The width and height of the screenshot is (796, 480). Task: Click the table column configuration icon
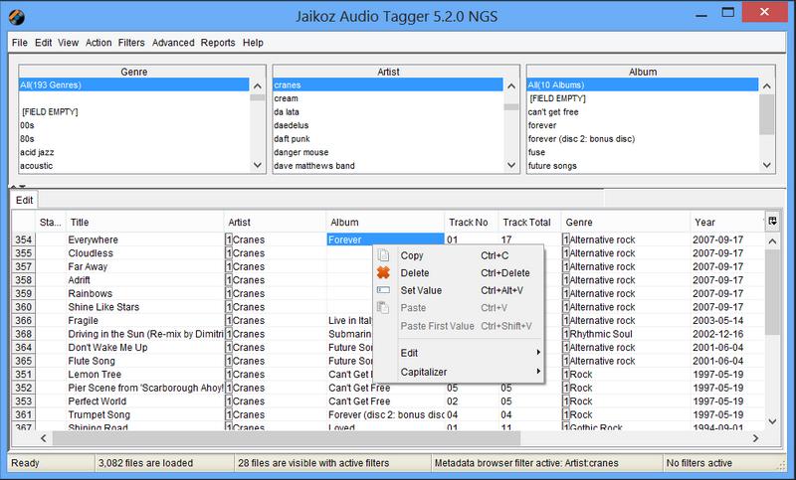(772, 221)
